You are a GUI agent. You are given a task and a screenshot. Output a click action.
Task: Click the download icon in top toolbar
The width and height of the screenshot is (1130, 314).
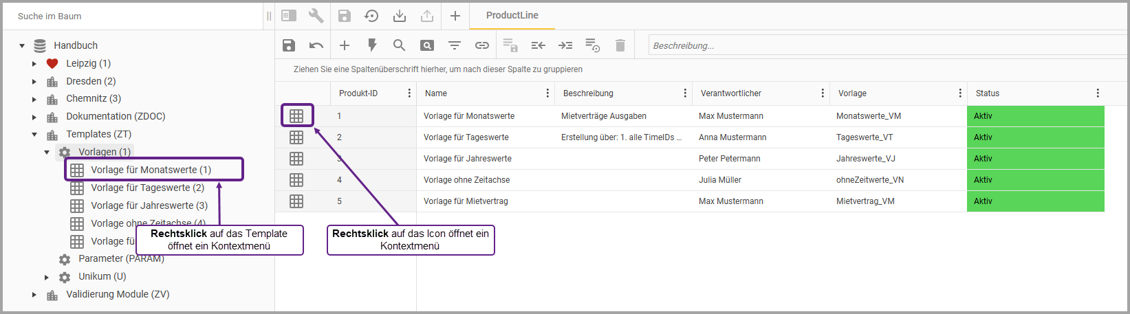click(399, 16)
